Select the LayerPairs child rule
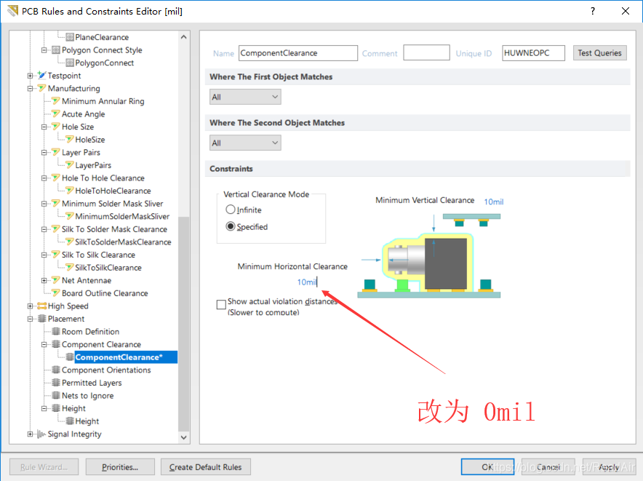This screenshot has height=481, width=643. pos(93,165)
